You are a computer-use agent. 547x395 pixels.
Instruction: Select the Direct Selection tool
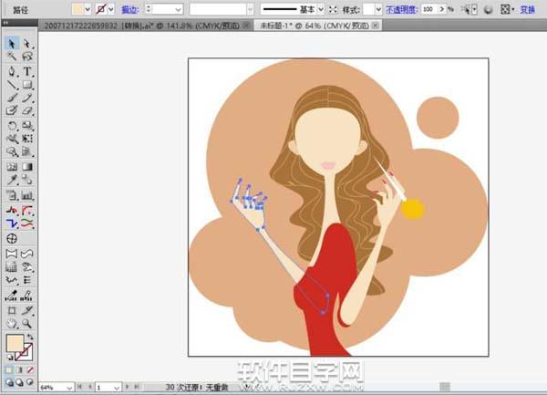point(27,44)
